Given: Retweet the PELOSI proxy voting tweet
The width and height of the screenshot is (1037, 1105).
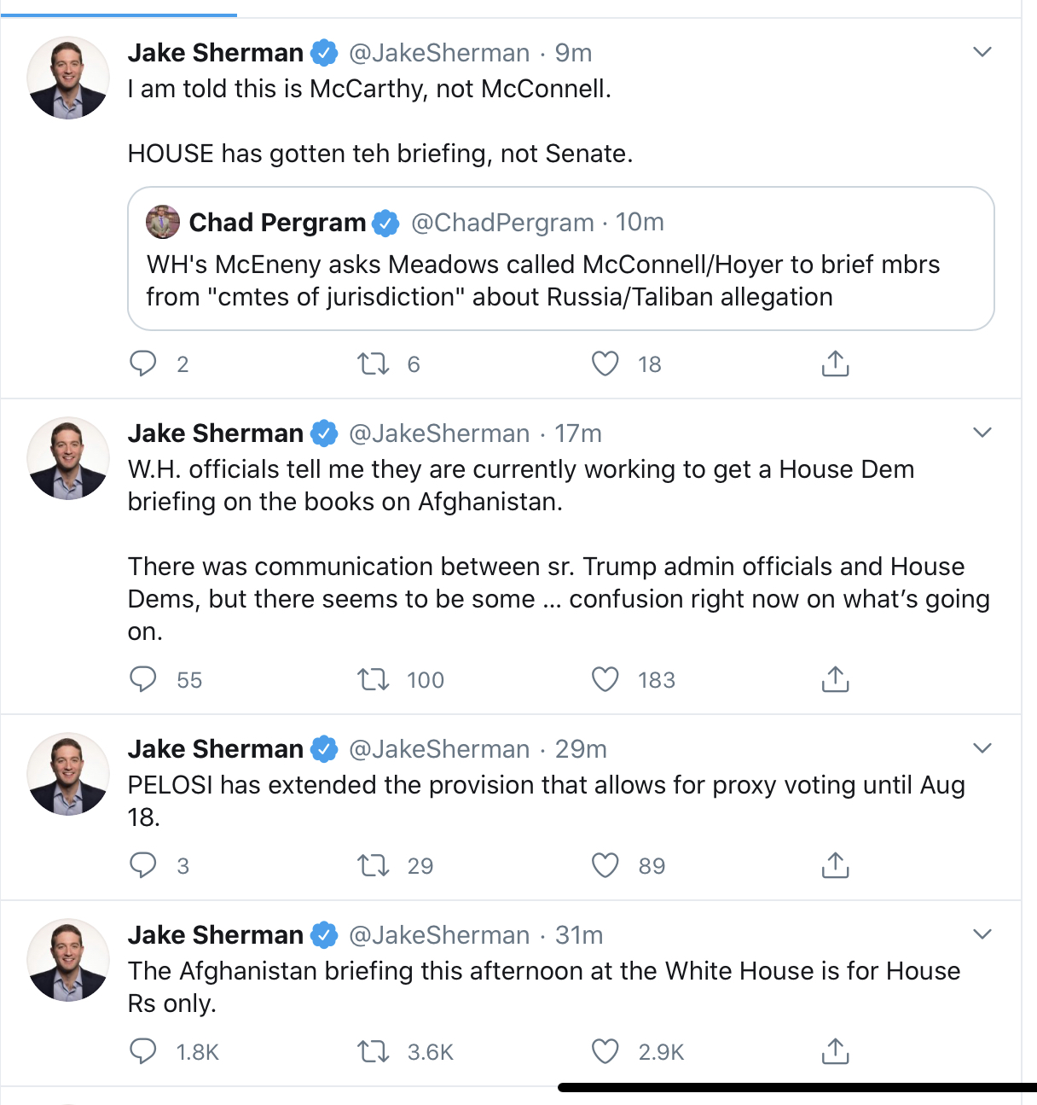Looking at the screenshot, I should coord(373,866).
